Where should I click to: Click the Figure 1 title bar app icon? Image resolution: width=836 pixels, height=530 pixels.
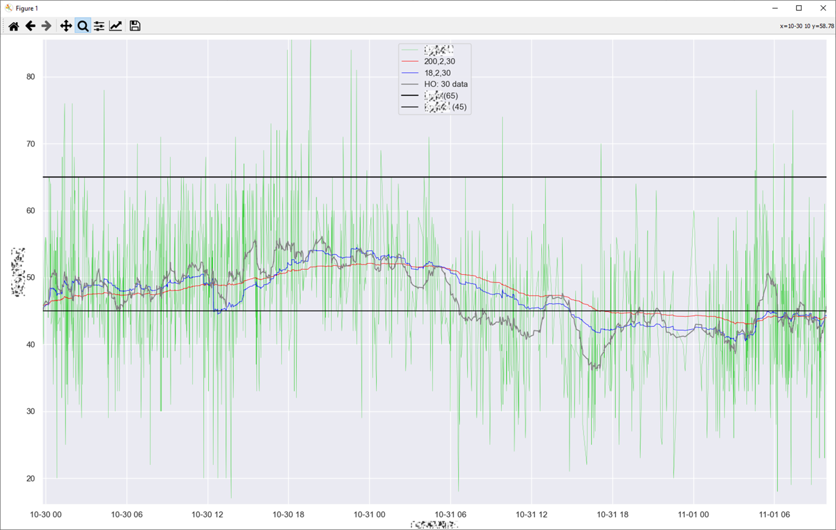(8, 8)
